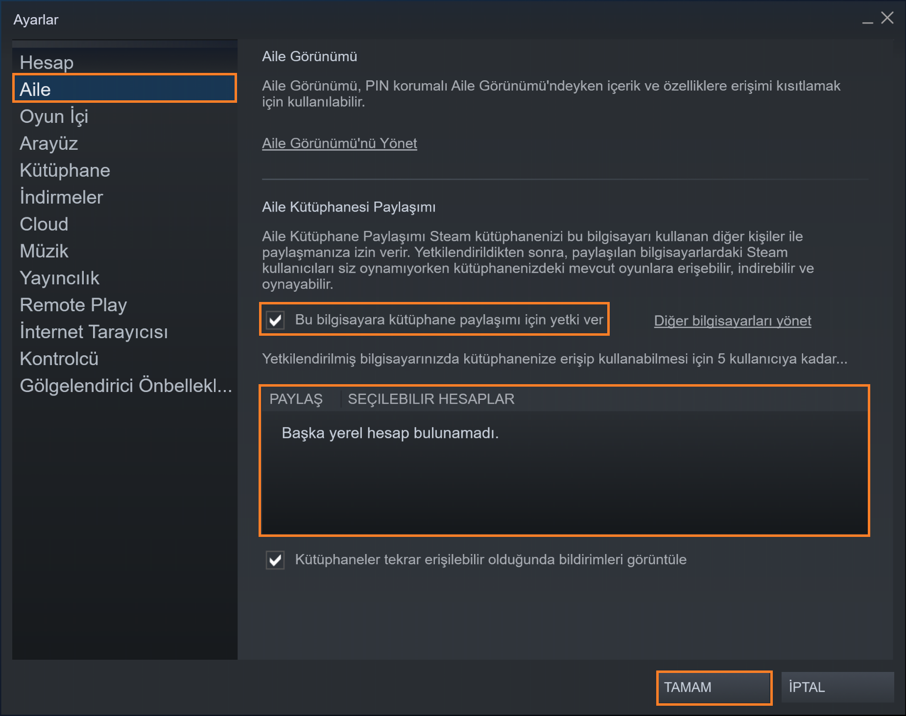Cancel changes using the İPTAL button

[837, 687]
